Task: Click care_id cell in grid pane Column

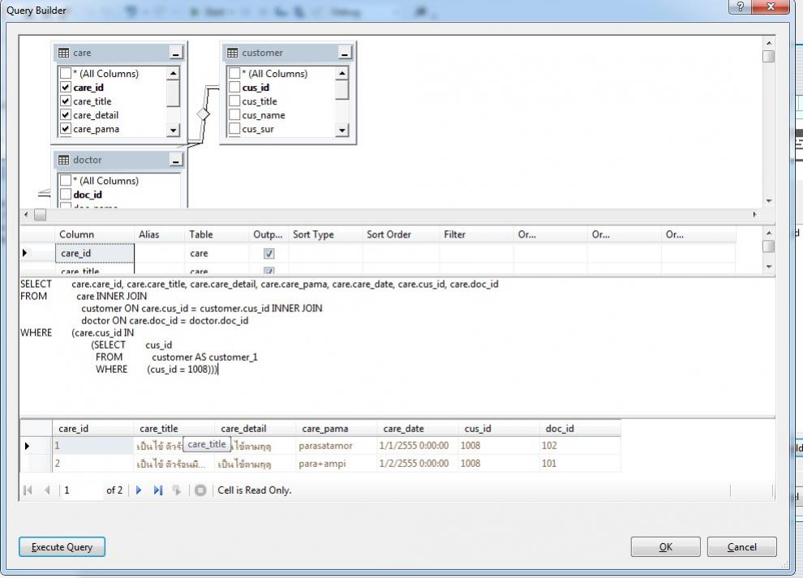Action: pyautogui.click(x=95, y=253)
